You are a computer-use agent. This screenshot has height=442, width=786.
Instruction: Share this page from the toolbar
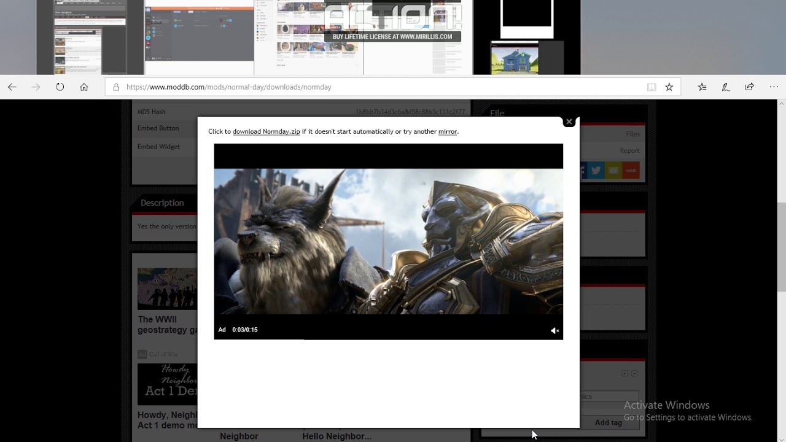pos(749,87)
